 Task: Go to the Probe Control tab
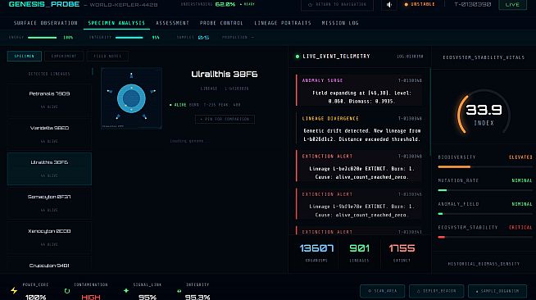[221, 23]
